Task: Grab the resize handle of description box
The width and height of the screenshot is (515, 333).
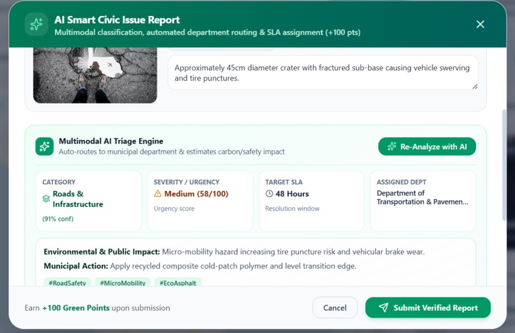Action: coord(475,87)
